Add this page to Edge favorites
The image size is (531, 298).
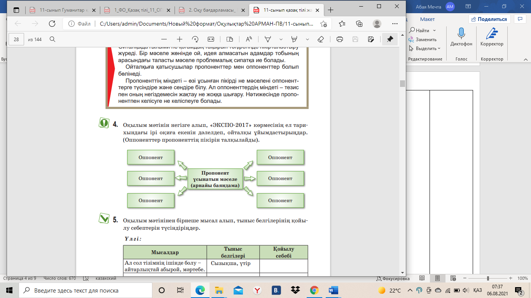point(323,24)
